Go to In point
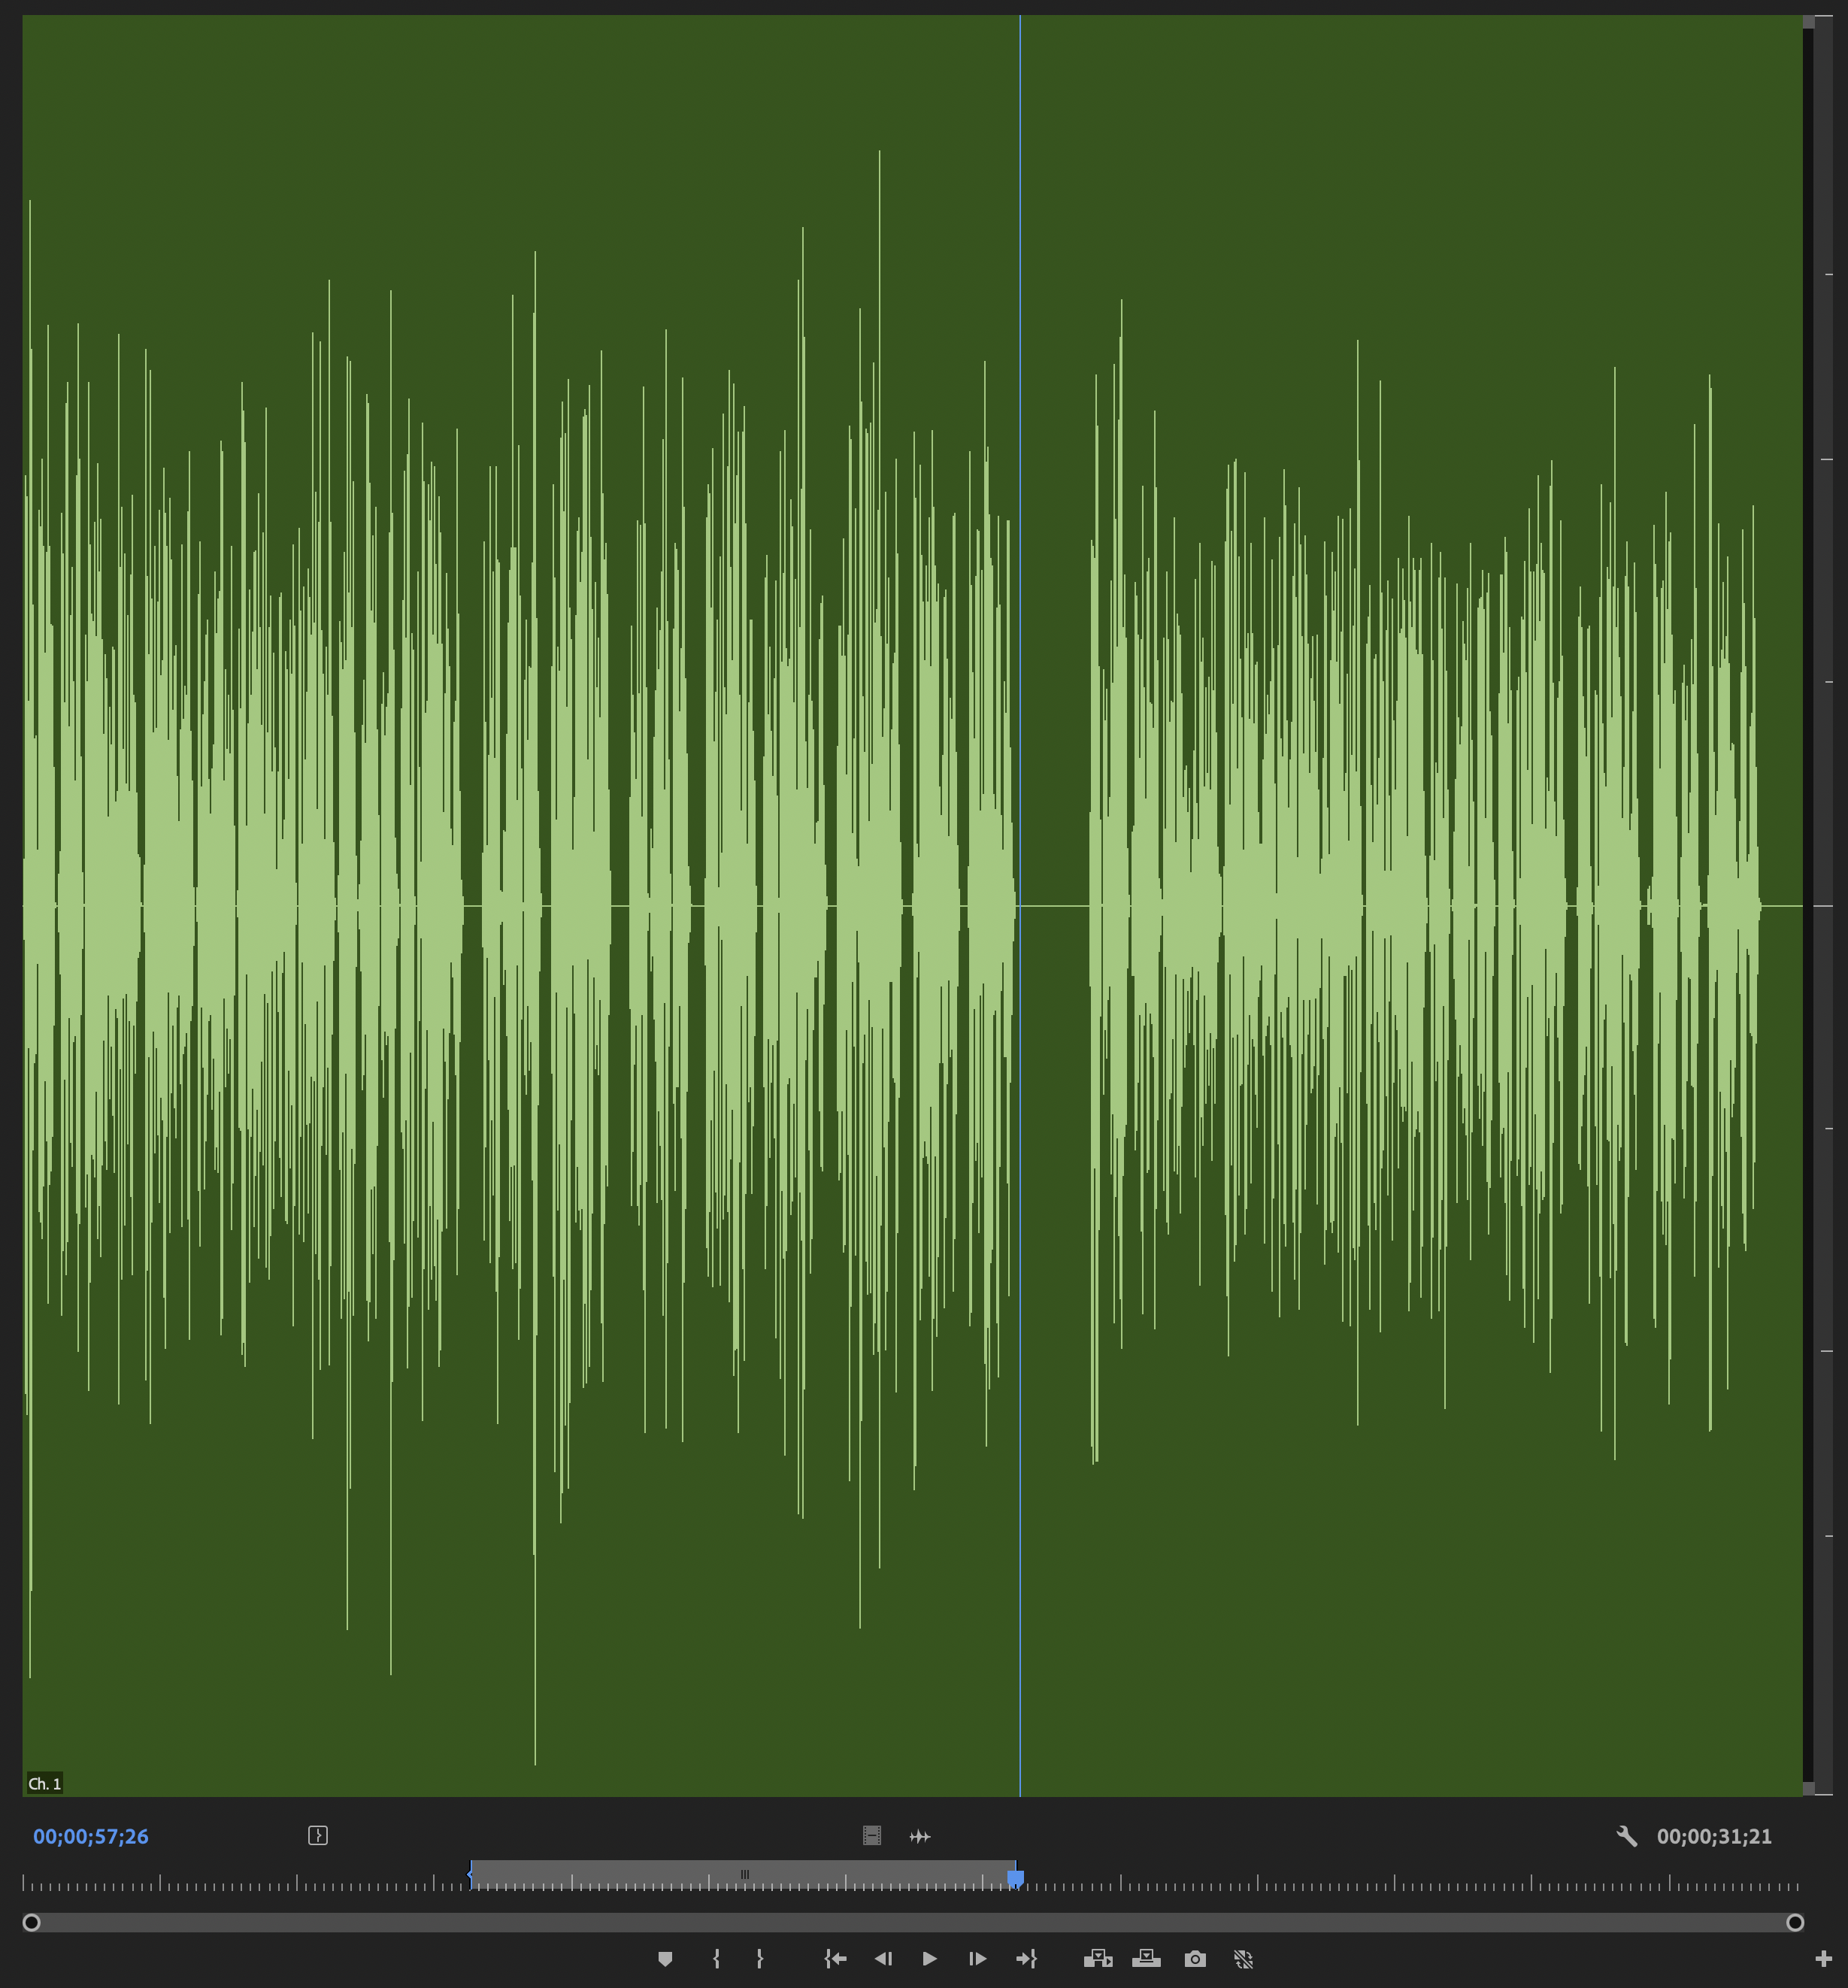The image size is (1848, 1988). tap(835, 1958)
